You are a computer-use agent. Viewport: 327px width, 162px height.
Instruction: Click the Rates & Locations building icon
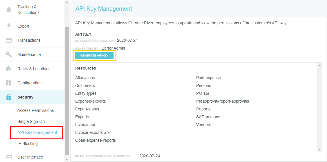(x=9, y=69)
